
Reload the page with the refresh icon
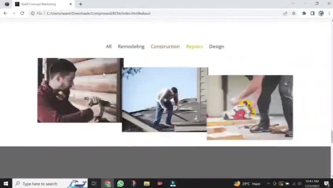pyautogui.click(x=22, y=13)
